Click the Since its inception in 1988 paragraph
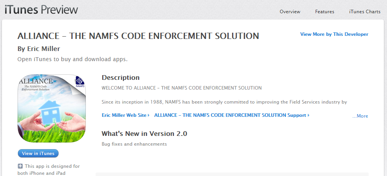 coord(224,102)
